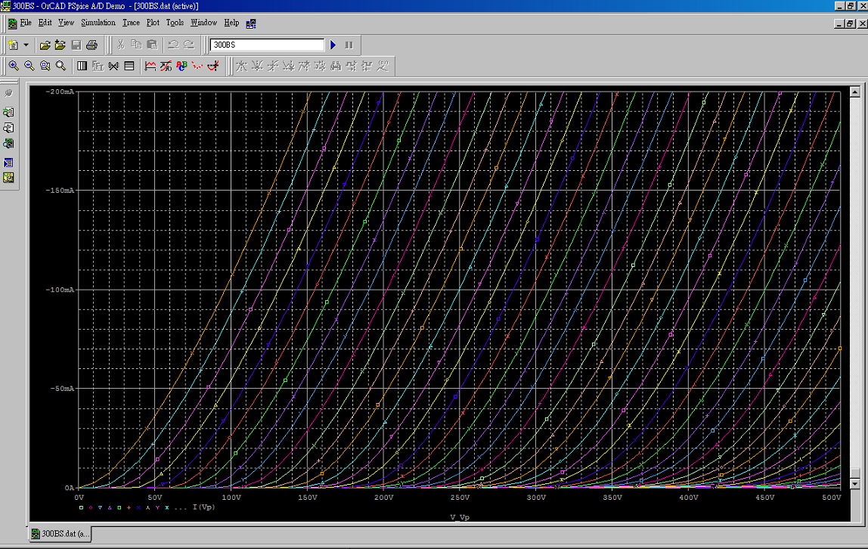Screen dimensions: 868x549
Task: Click the plot scrollbar down arrow
Action: coord(854,483)
